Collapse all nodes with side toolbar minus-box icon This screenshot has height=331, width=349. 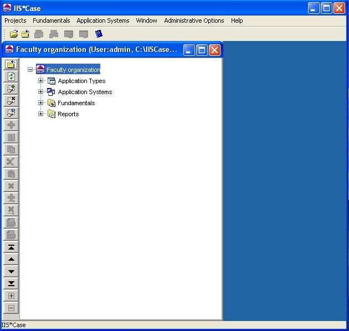pos(11,308)
